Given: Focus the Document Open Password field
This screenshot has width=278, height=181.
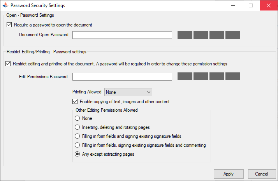Looking at the screenshot, I should [122, 35].
